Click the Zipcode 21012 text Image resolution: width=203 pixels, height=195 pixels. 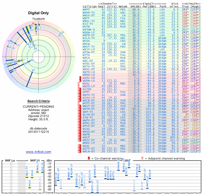[x=39, y=116]
